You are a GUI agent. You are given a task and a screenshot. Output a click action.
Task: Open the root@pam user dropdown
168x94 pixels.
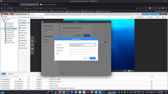pyautogui.click(x=163, y=14)
